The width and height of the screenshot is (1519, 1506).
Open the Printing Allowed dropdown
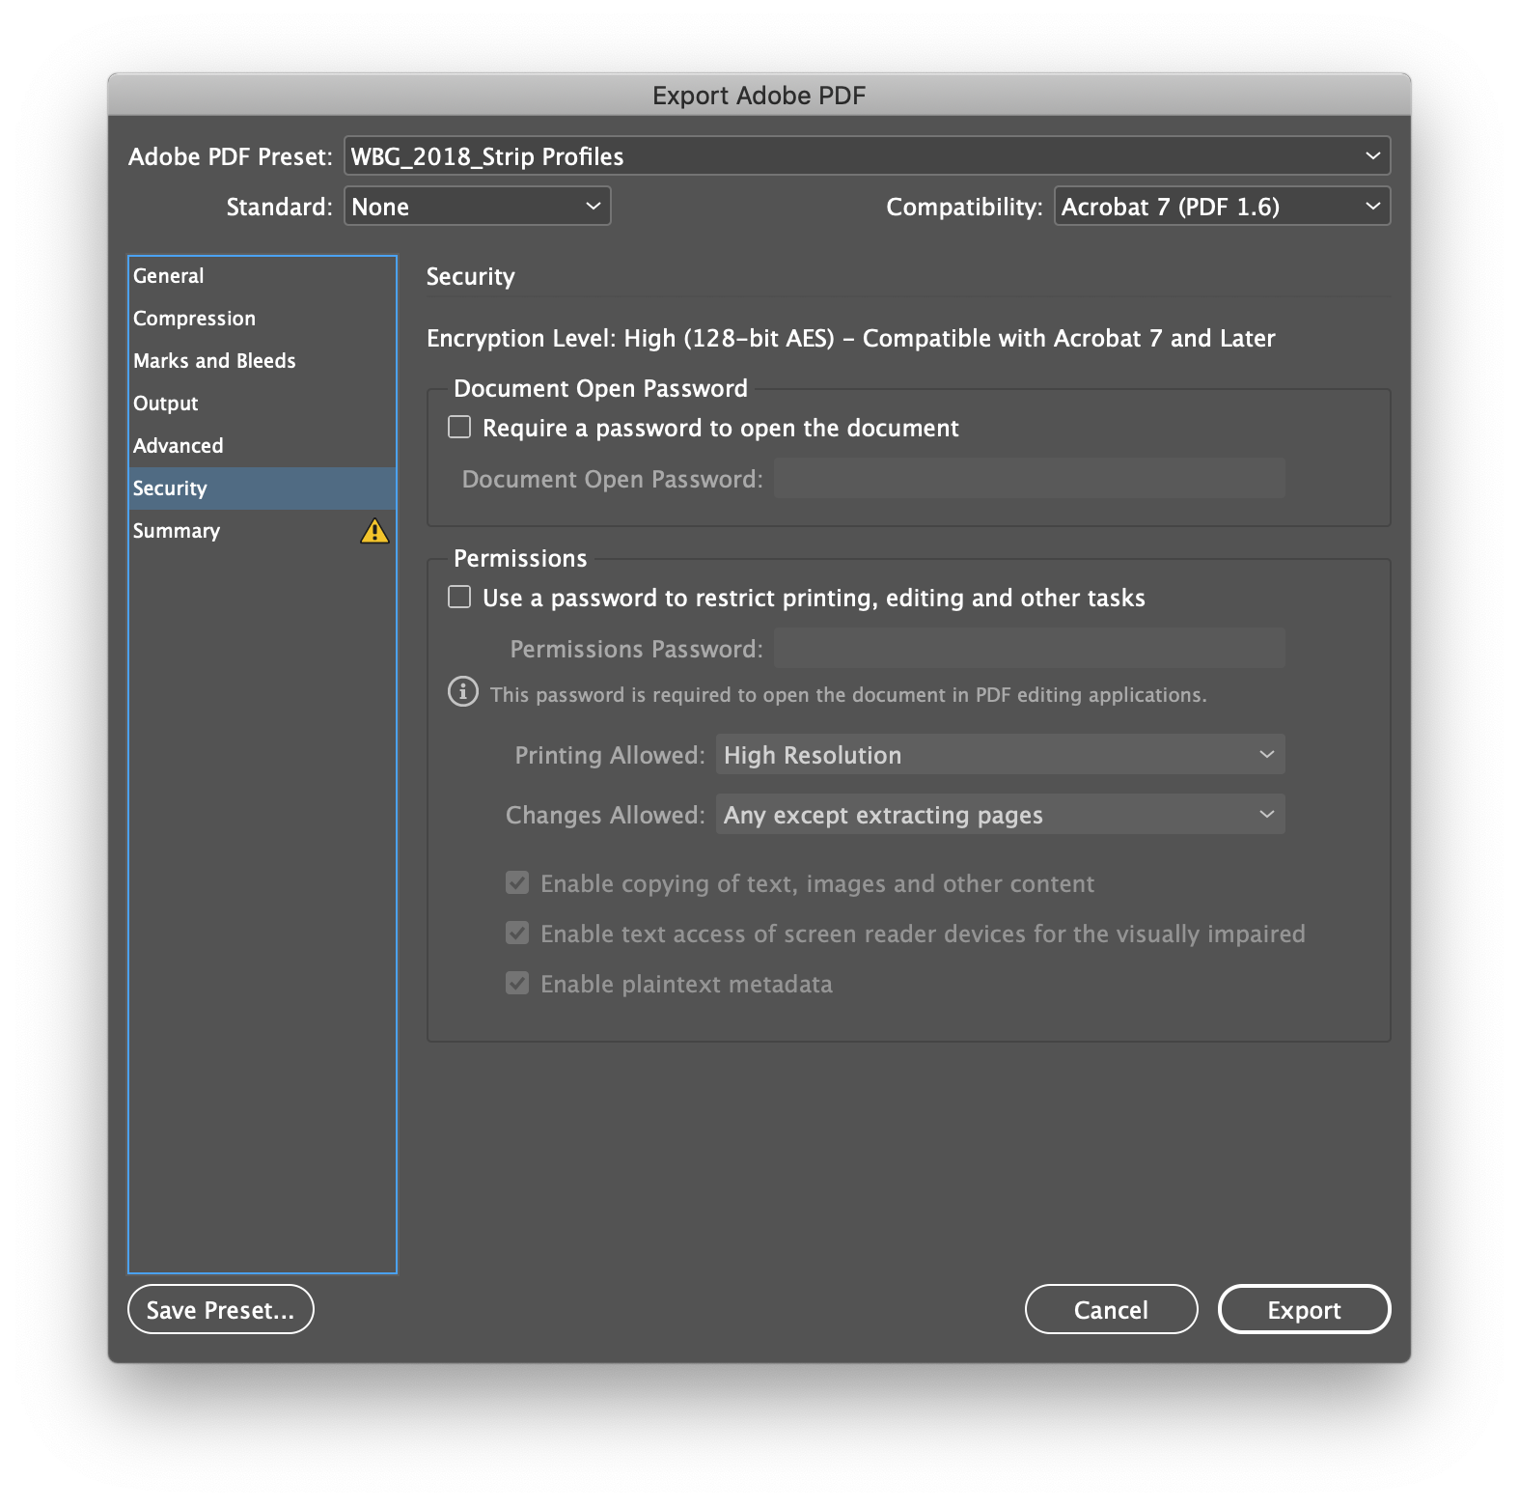(x=1000, y=755)
